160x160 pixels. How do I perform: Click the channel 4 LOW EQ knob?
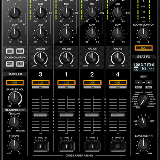pos(118,34)
